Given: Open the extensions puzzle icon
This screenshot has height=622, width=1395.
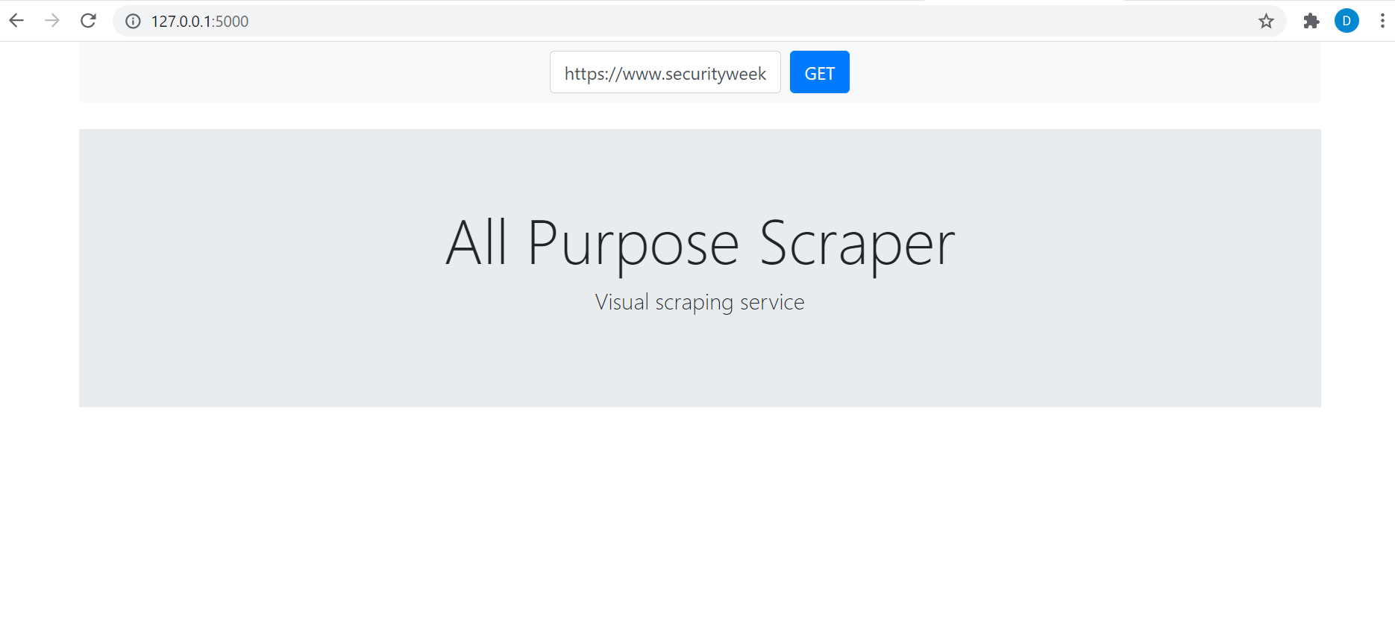Looking at the screenshot, I should 1311,21.
